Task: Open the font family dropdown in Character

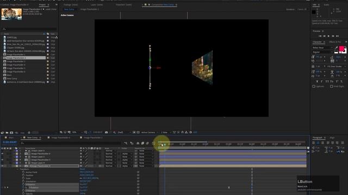Action: tap(322, 48)
